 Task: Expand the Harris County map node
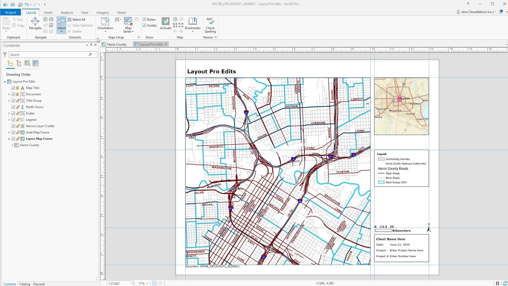(12, 145)
